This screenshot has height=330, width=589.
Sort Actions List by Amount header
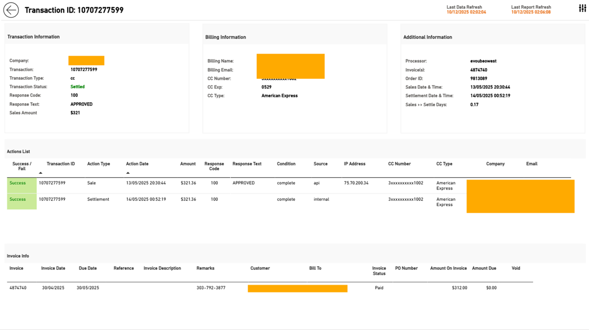point(188,164)
